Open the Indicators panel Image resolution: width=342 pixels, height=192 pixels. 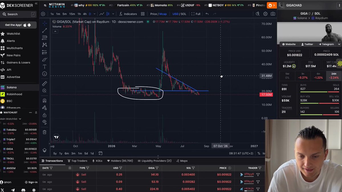(x=128, y=14)
